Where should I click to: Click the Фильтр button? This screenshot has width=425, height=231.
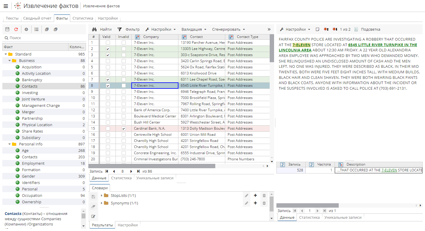coord(128,29)
